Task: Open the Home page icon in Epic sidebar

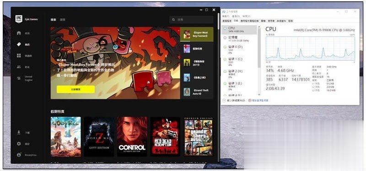Action: [x=19, y=33]
